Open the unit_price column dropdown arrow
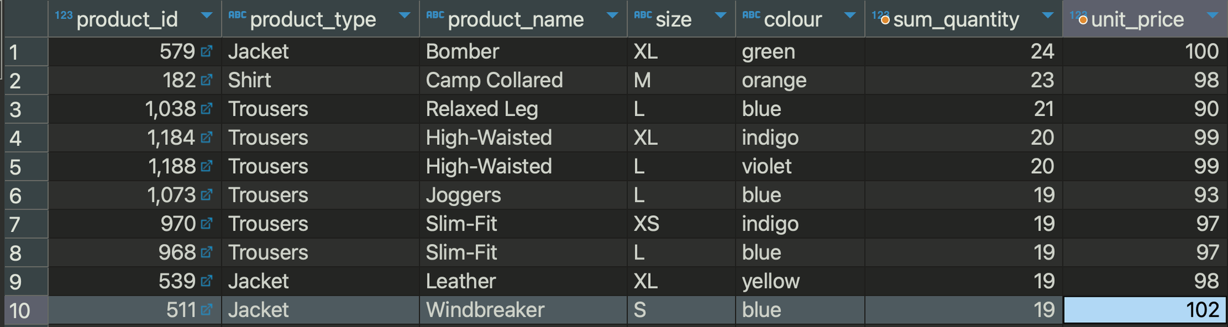 click(x=1213, y=15)
